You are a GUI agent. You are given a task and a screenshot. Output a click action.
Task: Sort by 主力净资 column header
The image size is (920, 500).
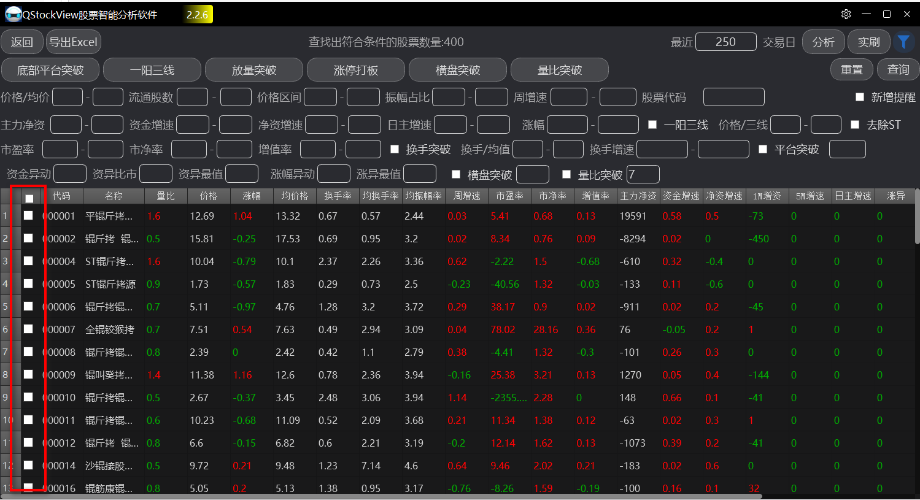click(638, 196)
